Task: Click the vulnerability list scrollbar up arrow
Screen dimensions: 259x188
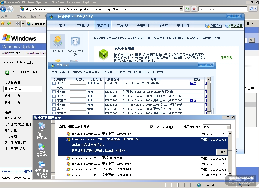Action: (x=209, y=79)
